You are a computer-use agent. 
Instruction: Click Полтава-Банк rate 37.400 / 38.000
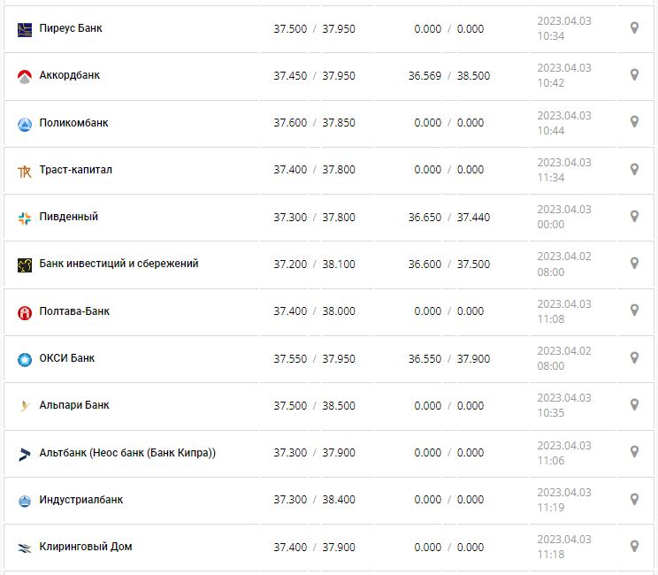point(314,311)
